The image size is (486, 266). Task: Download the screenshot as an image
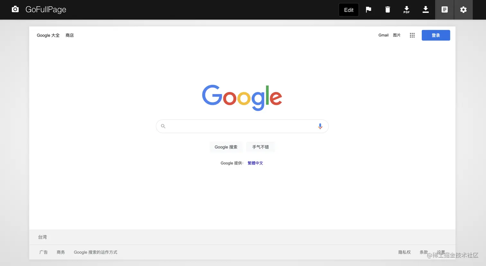coord(426,10)
